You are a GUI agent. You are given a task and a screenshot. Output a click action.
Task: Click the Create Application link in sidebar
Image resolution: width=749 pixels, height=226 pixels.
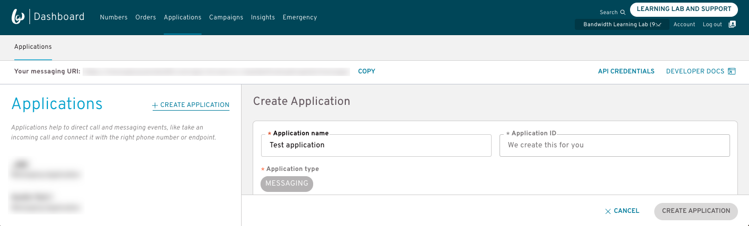coord(191,105)
